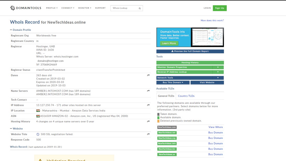Click the NewTechIdeas.info domain badge
286x161 pixels.
click(x=167, y=144)
